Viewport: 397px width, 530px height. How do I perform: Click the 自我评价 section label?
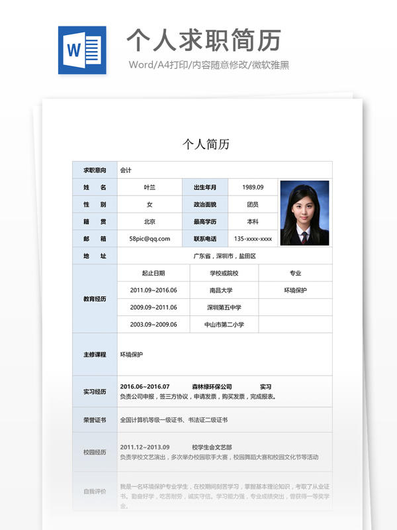coord(95,492)
